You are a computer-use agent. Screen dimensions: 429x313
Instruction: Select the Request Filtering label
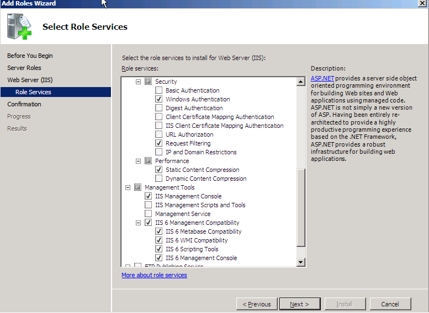tap(188, 143)
